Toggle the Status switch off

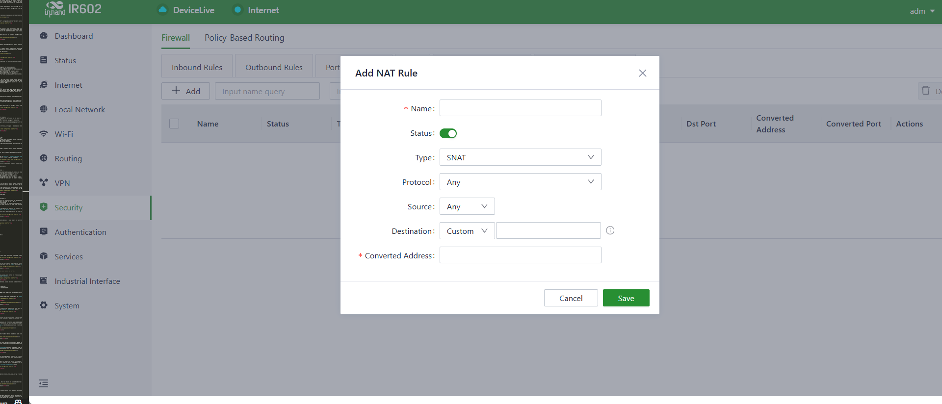448,133
